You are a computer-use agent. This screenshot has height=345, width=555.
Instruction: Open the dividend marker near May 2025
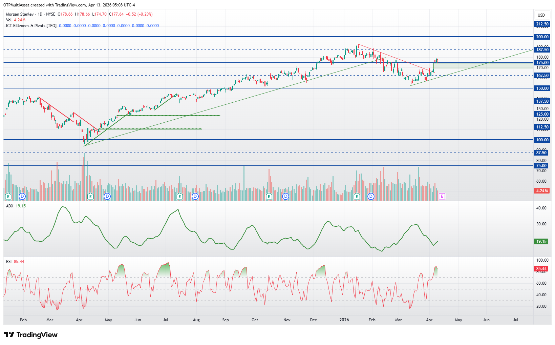tap(107, 196)
